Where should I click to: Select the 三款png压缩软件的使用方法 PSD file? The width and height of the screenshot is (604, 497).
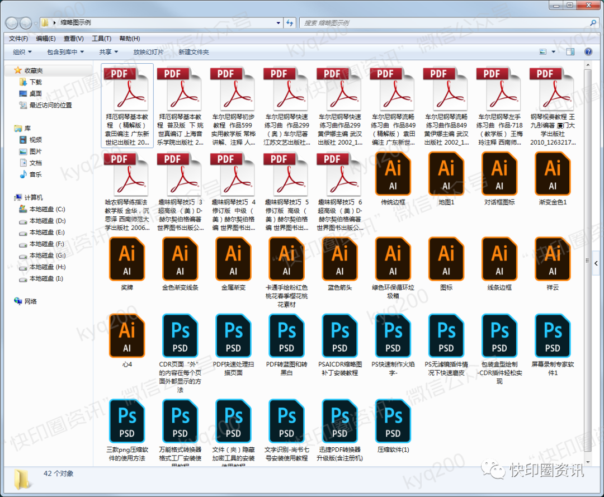point(127,430)
